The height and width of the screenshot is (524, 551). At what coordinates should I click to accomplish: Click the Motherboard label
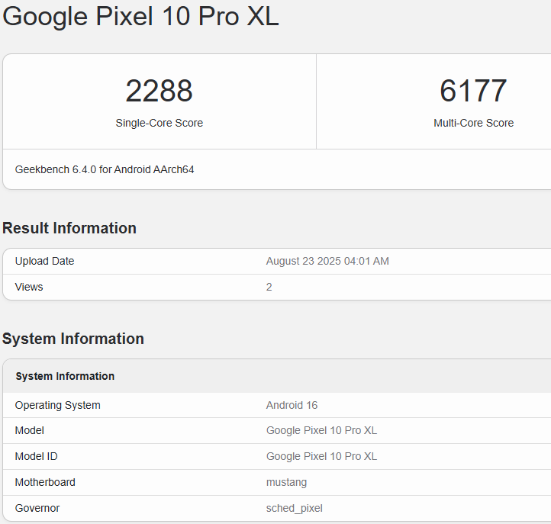coord(45,482)
